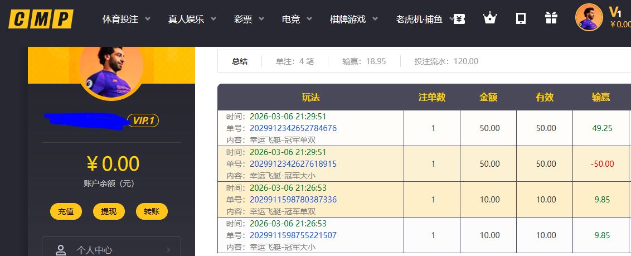This screenshot has height=256, width=631.
Task: Expand the 真人娱乐 dropdown arrow
Action: [x=213, y=19]
